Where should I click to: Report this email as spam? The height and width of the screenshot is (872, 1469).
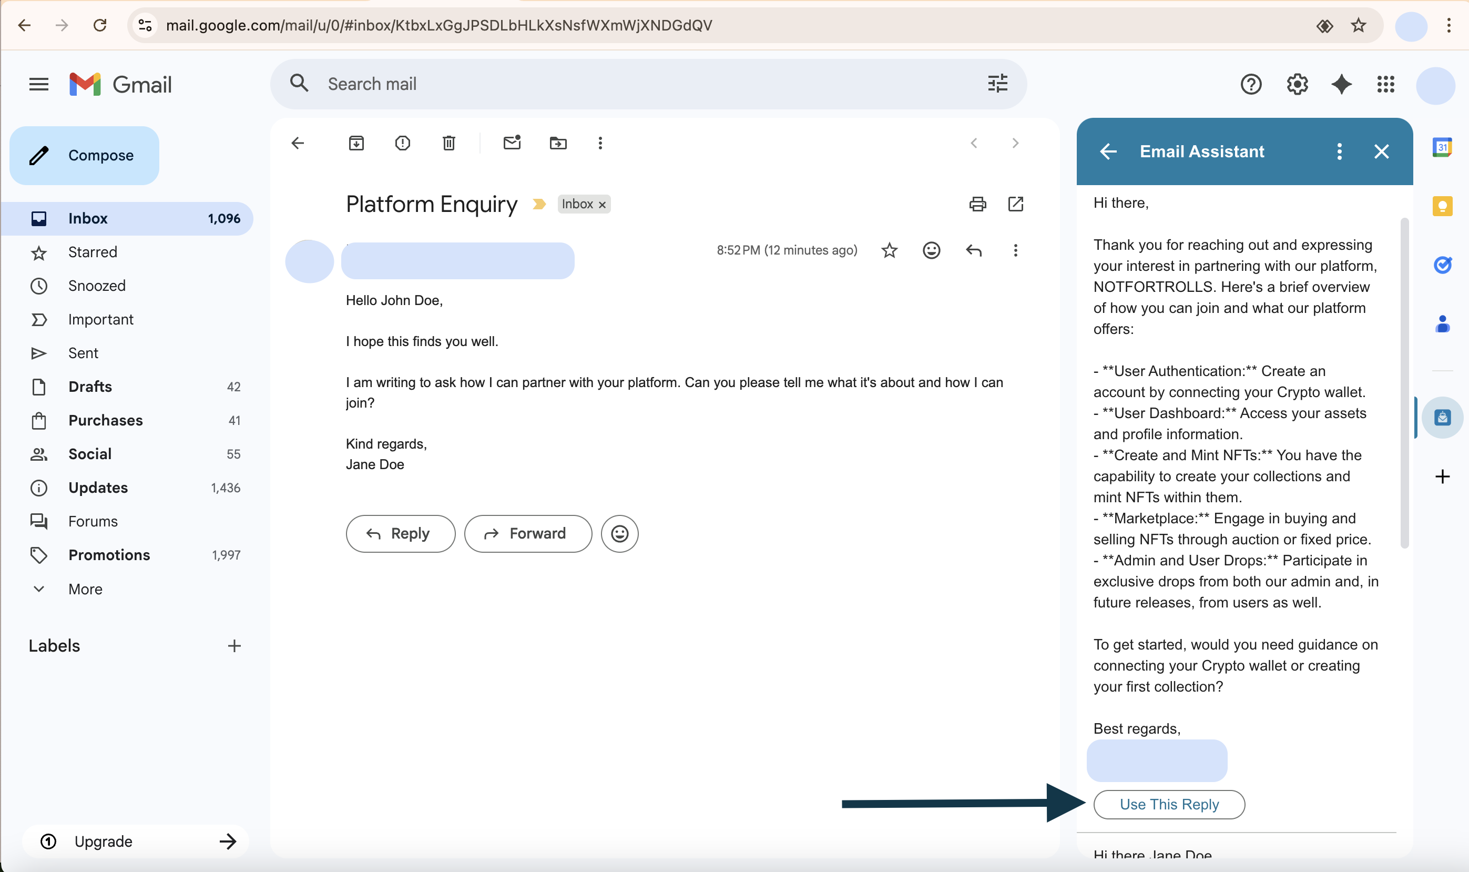click(x=402, y=143)
